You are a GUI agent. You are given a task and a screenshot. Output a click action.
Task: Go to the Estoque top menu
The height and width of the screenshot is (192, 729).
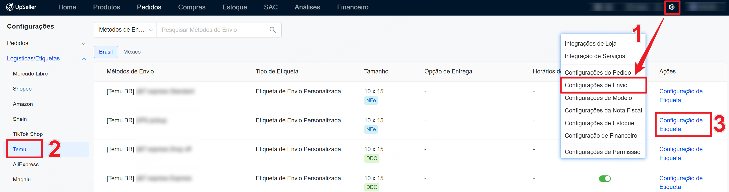[235, 7]
